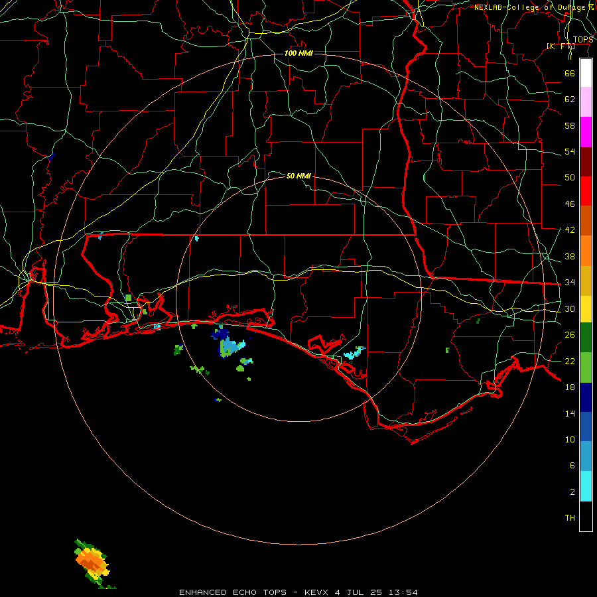Click the '50 NMI' range ring label
Screen dimensions: 597x597
[298, 176]
